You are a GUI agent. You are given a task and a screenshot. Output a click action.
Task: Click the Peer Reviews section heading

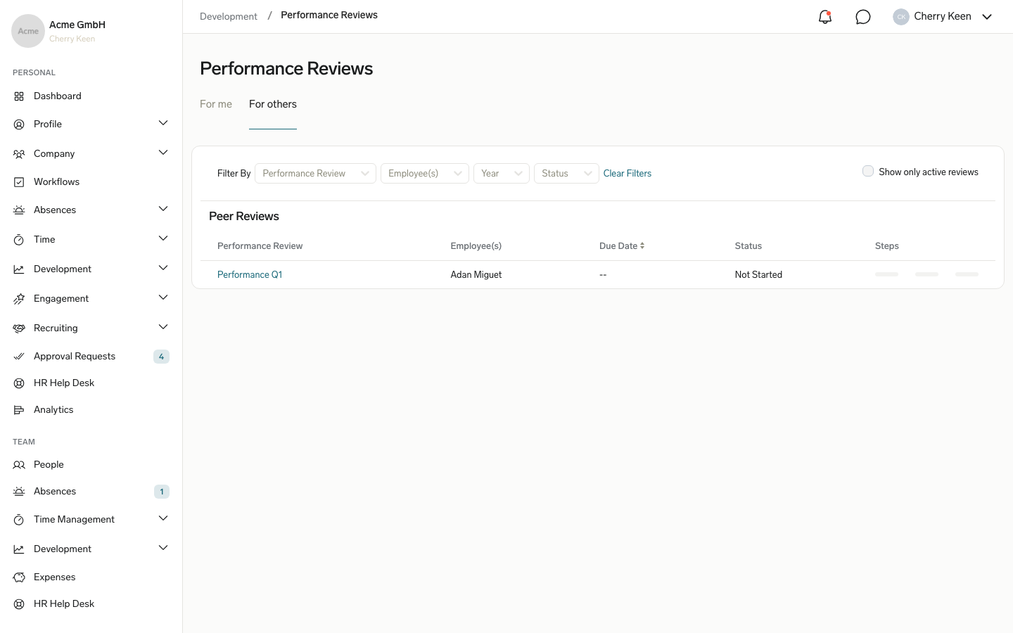pos(244,217)
